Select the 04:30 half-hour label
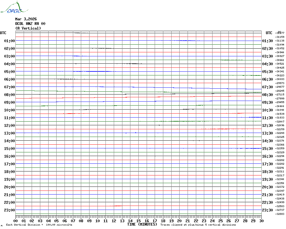Viewport: 286px width, 229px height. click(268, 64)
